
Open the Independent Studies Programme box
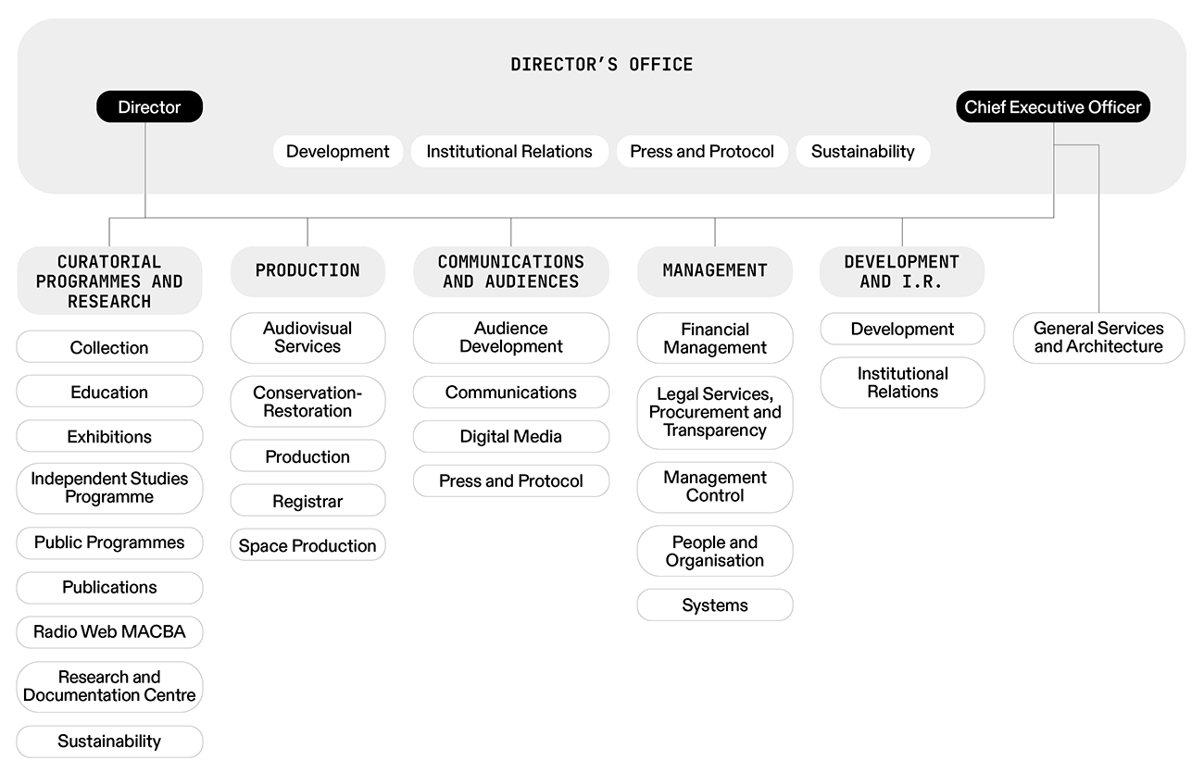[x=109, y=488]
